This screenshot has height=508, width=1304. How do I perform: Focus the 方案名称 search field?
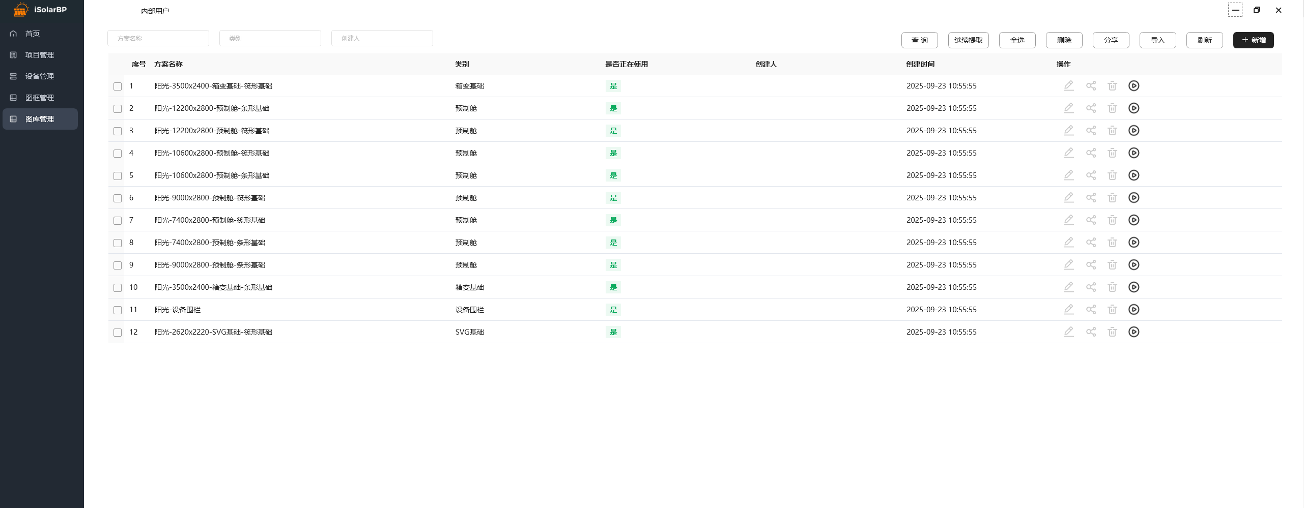click(158, 38)
